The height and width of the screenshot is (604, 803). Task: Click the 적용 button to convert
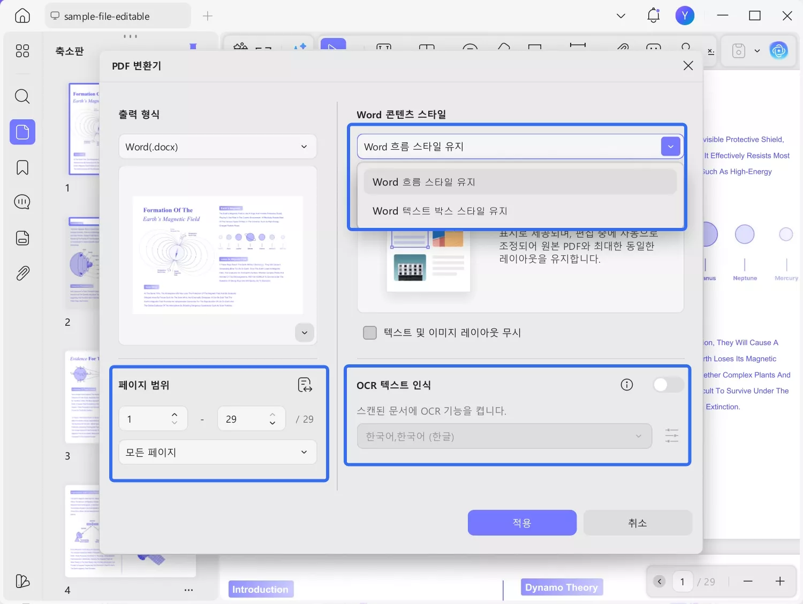point(522,523)
